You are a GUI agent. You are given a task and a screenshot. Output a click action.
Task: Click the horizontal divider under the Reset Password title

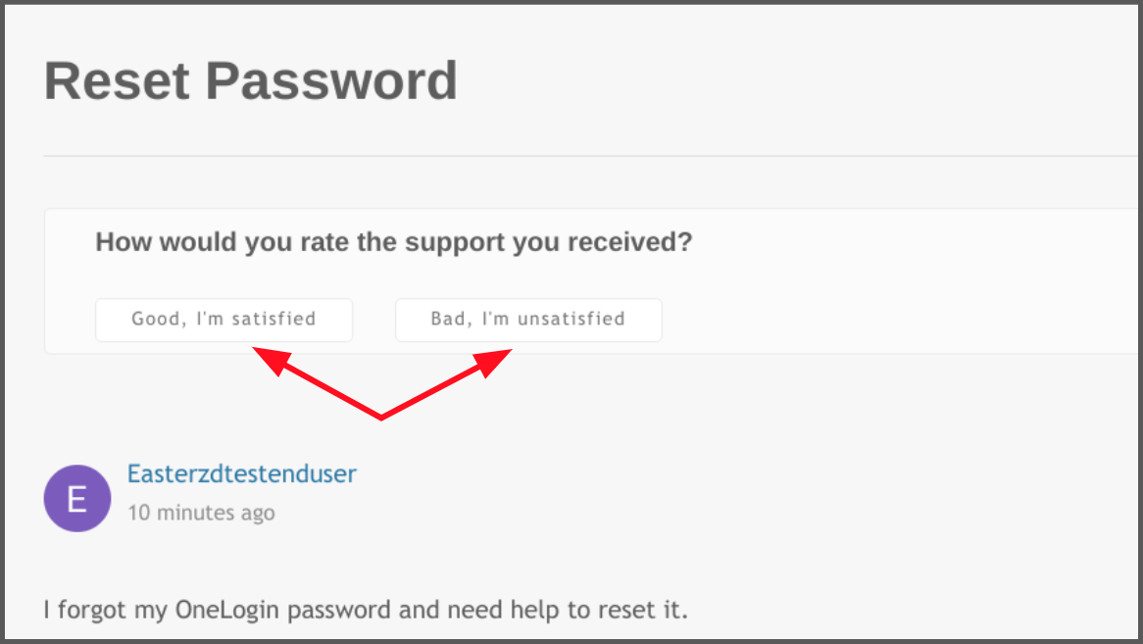pyautogui.click(x=590, y=156)
